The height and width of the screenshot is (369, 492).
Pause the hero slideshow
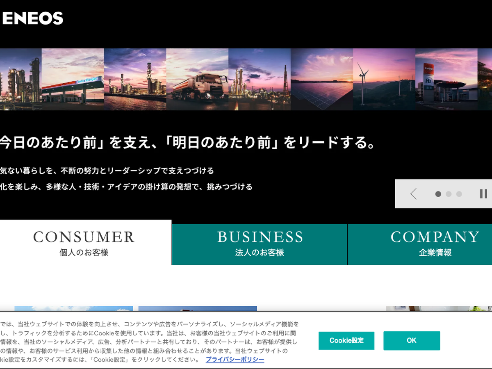483,194
